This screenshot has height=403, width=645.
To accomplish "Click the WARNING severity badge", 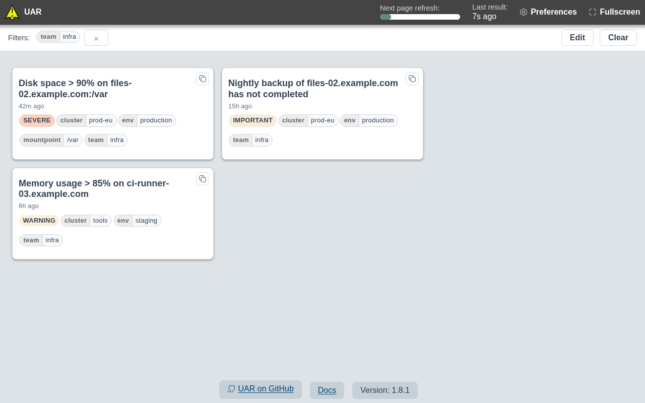I will tap(39, 221).
